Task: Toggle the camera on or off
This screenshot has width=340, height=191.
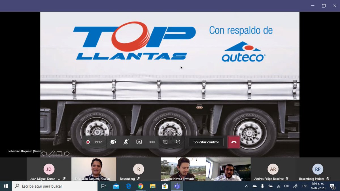Action: pyautogui.click(x=113, y=142)
